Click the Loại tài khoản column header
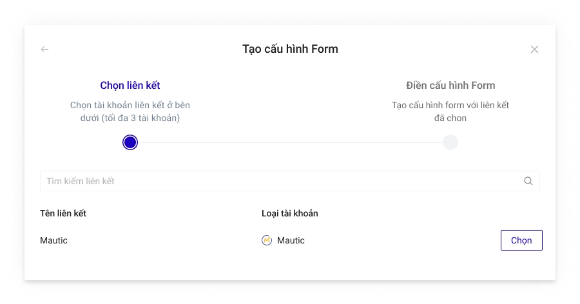580x304 pixels. (290, 213)
